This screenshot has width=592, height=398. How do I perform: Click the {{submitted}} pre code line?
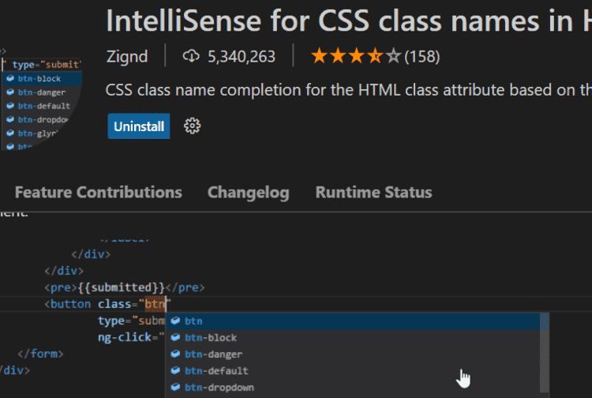[x=125, y=287]
